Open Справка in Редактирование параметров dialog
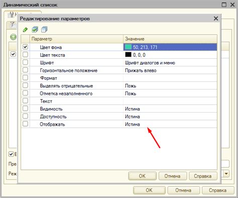Screen dimensions: 238x198 pos(203,176)
